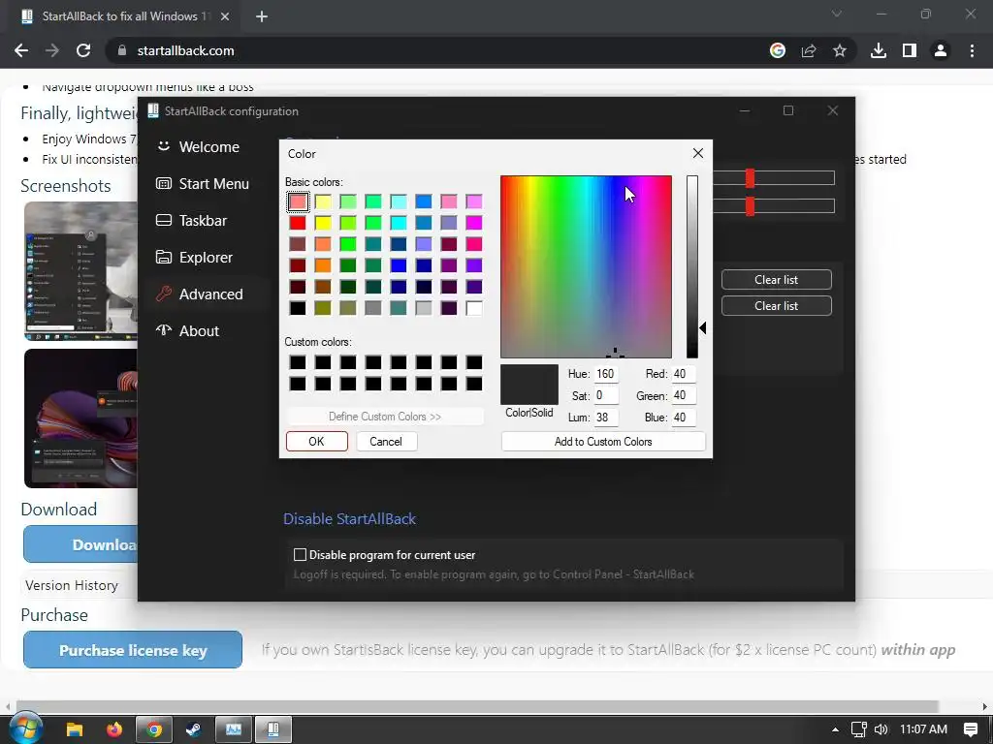
Task: Close the StartAllBack browser tab
Action: [x=225, y=16]
